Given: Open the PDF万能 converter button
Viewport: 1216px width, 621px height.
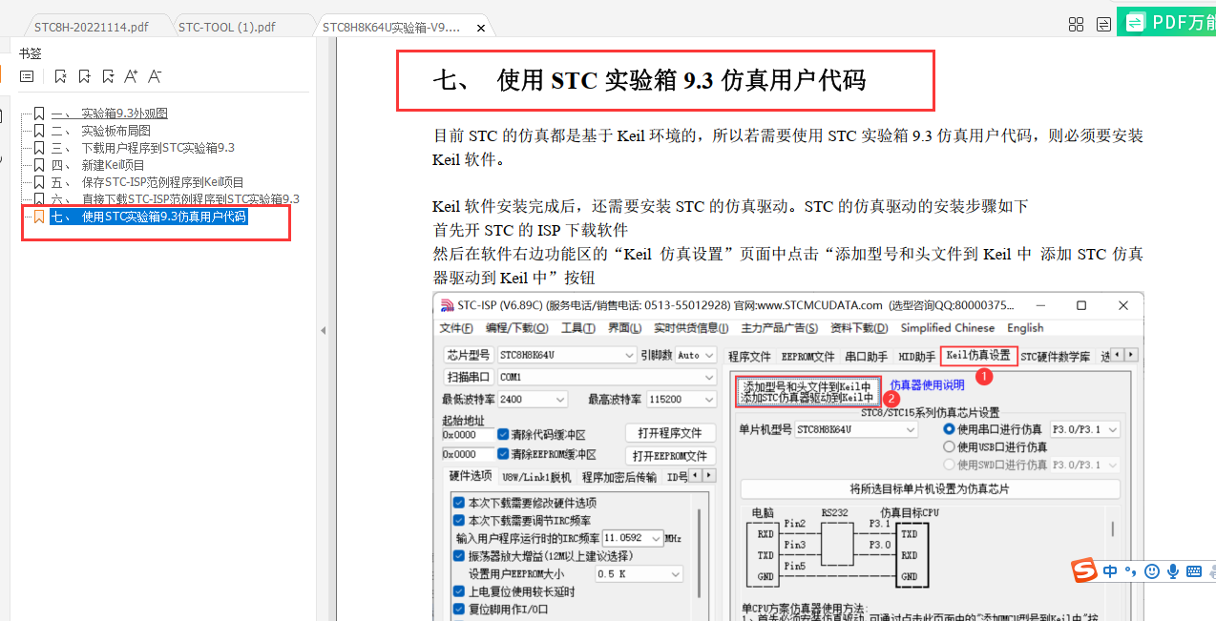Looking at the screenshot, I should click(x=1171, y=22).
